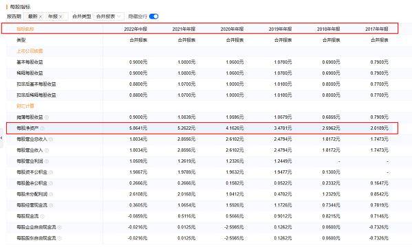The height and width of the screenshot is (247, 412).
Task: Open the 合并类型 dropdown showing 合并报表
Action: [x=109, y=16]
